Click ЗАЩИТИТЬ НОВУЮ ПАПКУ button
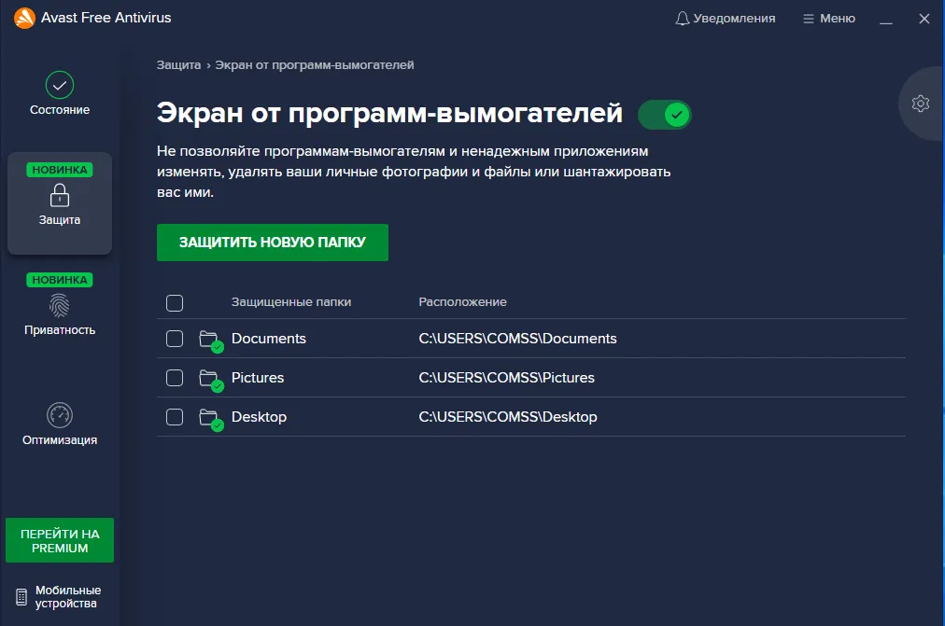The width and height of the screenshot is (945, 626). tap(273, 242)
